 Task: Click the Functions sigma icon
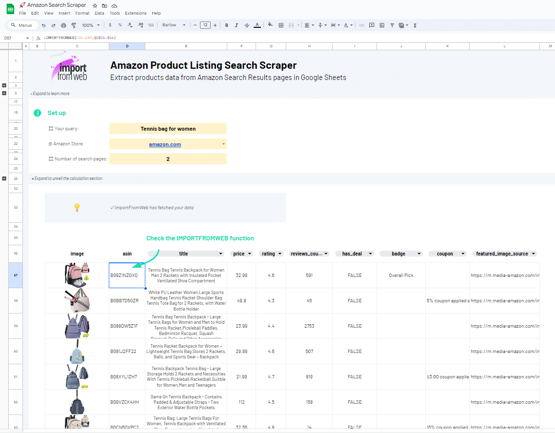415,25
